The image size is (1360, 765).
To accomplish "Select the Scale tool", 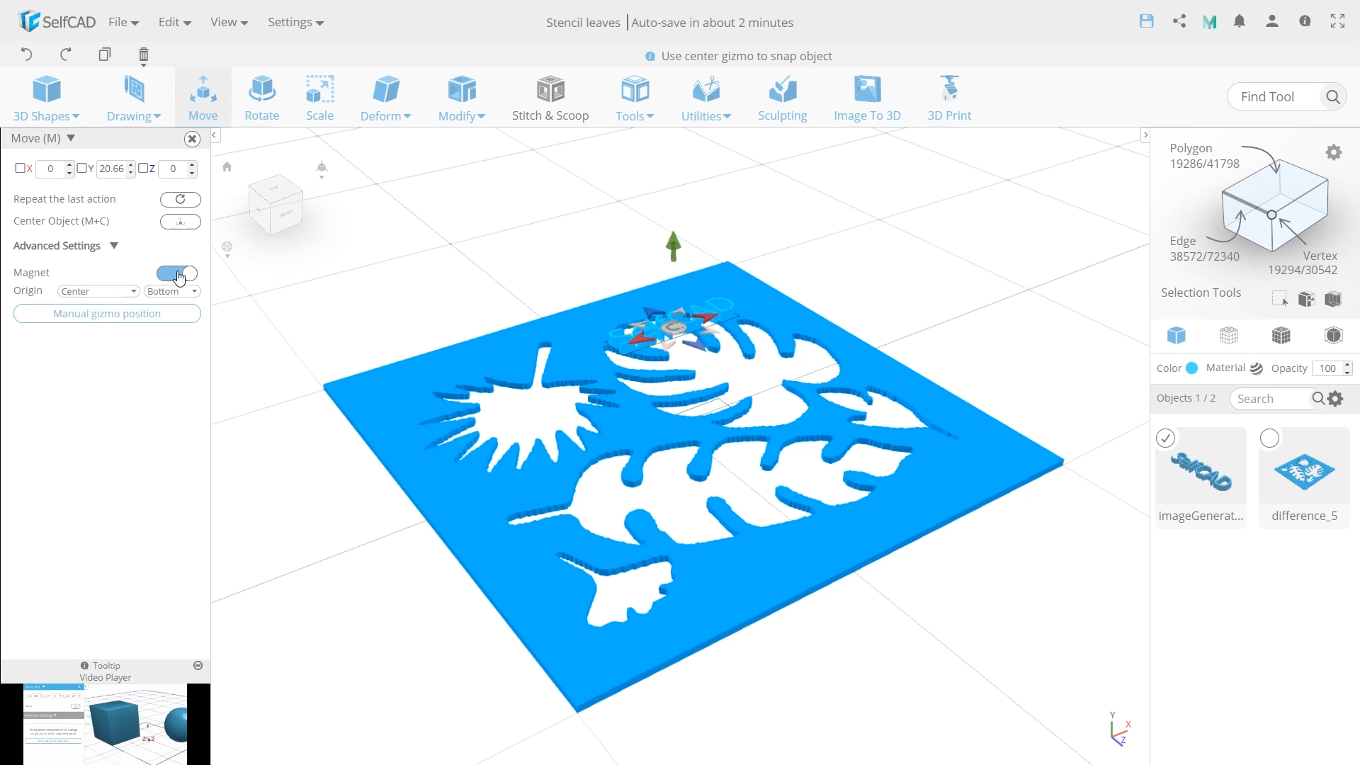I will click(319, 98).
